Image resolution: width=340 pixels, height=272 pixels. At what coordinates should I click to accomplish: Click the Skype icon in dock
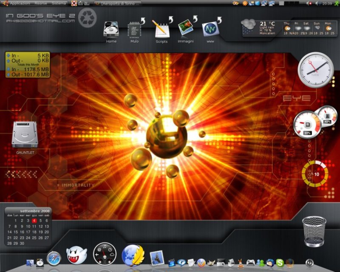(280, 263)
